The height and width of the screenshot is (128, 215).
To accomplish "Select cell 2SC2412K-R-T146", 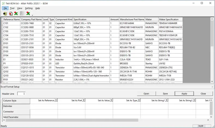I will (132, 71).
